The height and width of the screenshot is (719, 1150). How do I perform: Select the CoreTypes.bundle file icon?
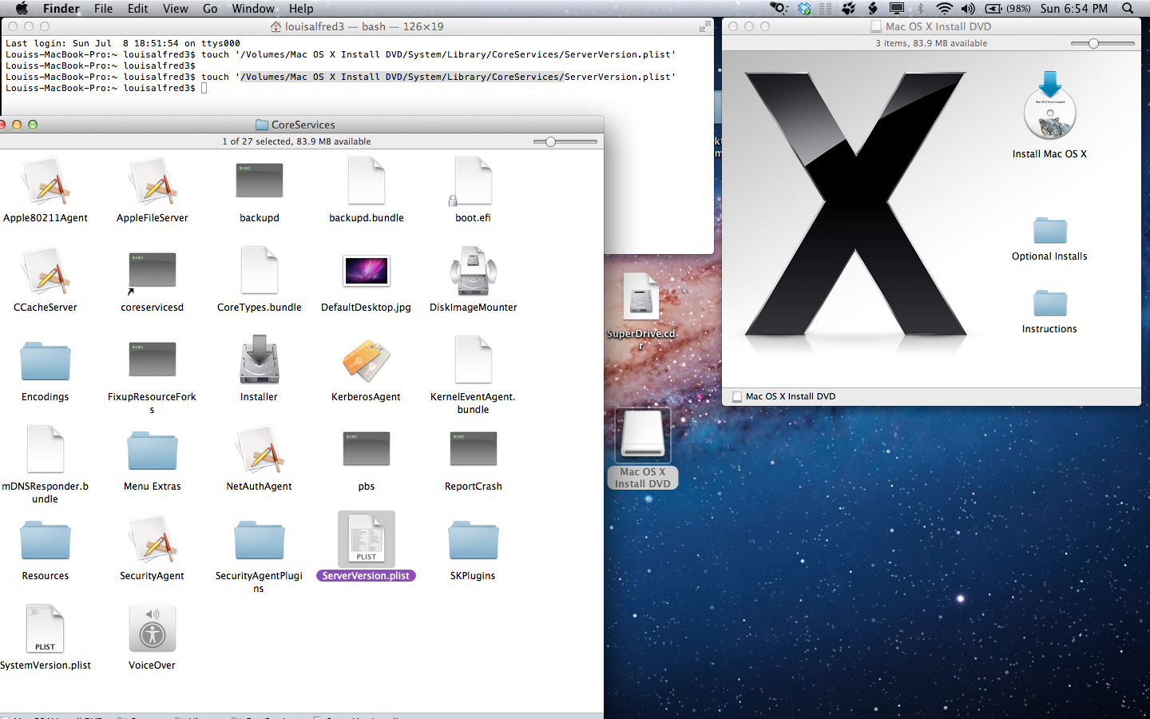coord(260,270)
